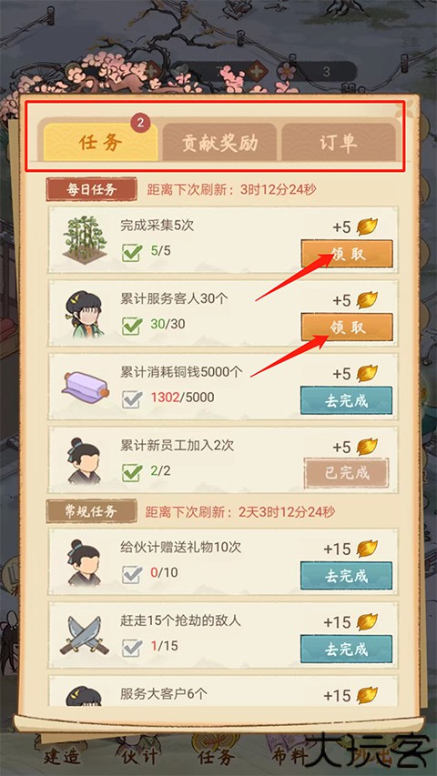
Task: Select the 任务 tab with badge
Action: (100, 142)
